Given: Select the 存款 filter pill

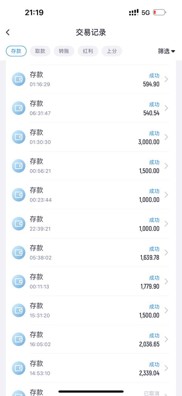Looking at the screenshot, I should click(x=16, y=51).
